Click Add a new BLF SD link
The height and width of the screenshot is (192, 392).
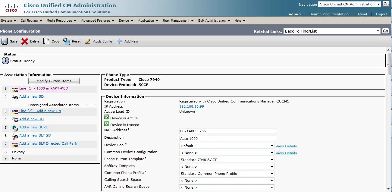(x=35, y=135)
